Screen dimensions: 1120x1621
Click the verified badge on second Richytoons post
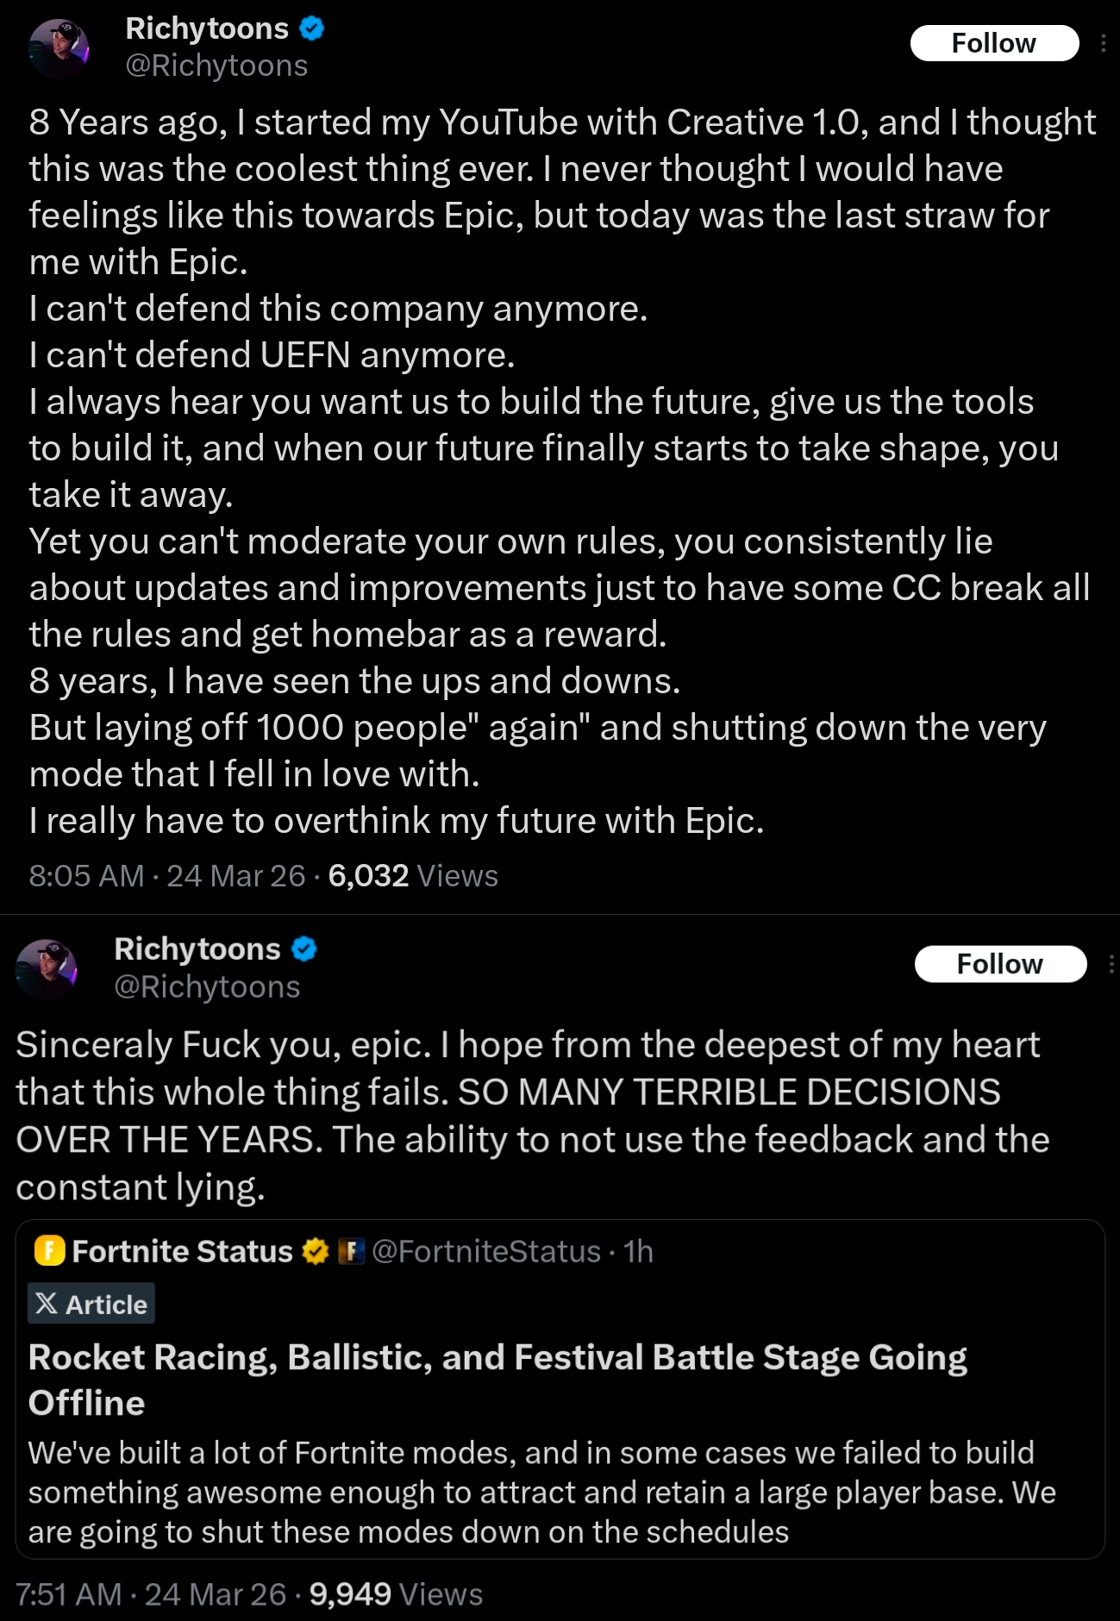304,949
